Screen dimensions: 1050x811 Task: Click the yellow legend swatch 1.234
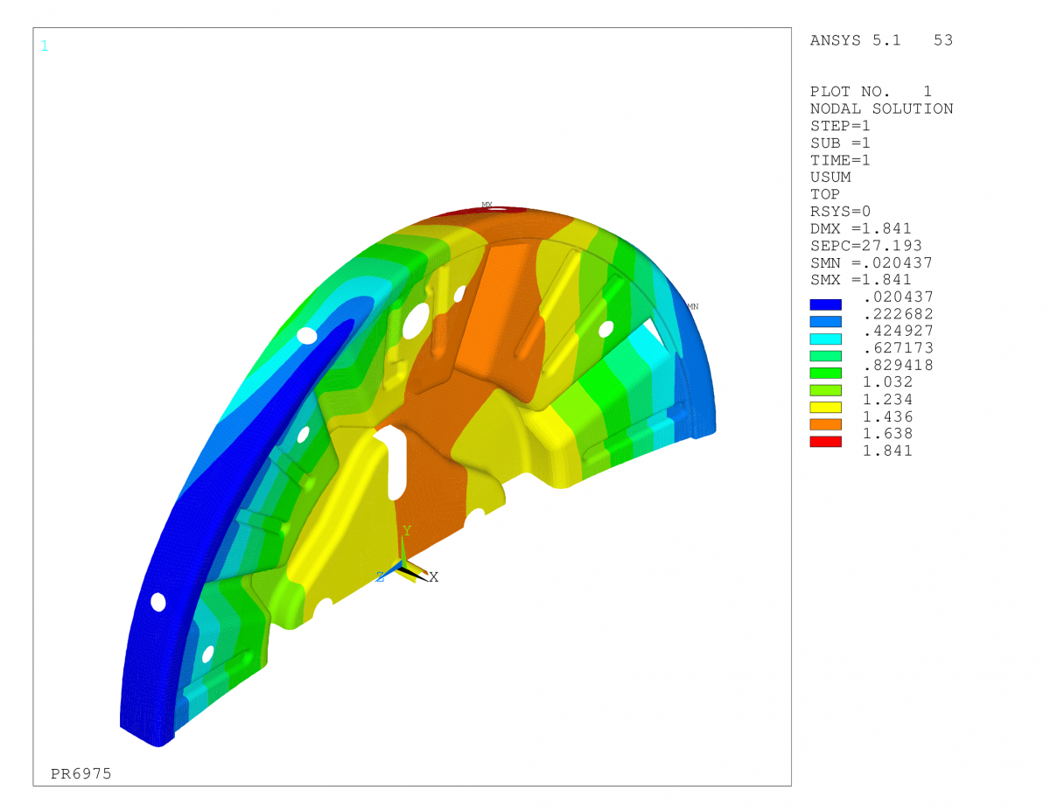825,407
